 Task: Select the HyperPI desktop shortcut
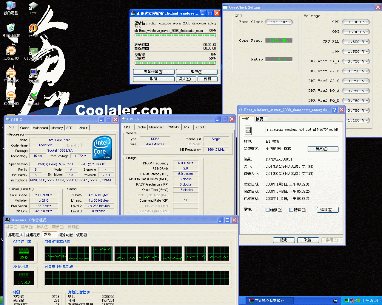click(33, 76)
